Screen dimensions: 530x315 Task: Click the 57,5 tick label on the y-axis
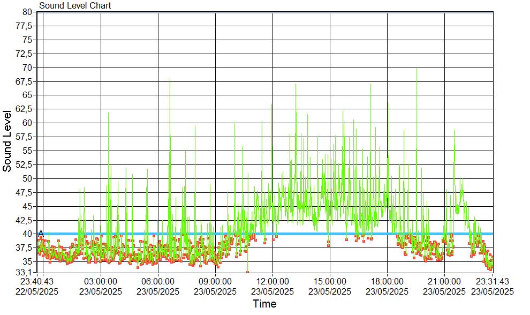[26, 137]
